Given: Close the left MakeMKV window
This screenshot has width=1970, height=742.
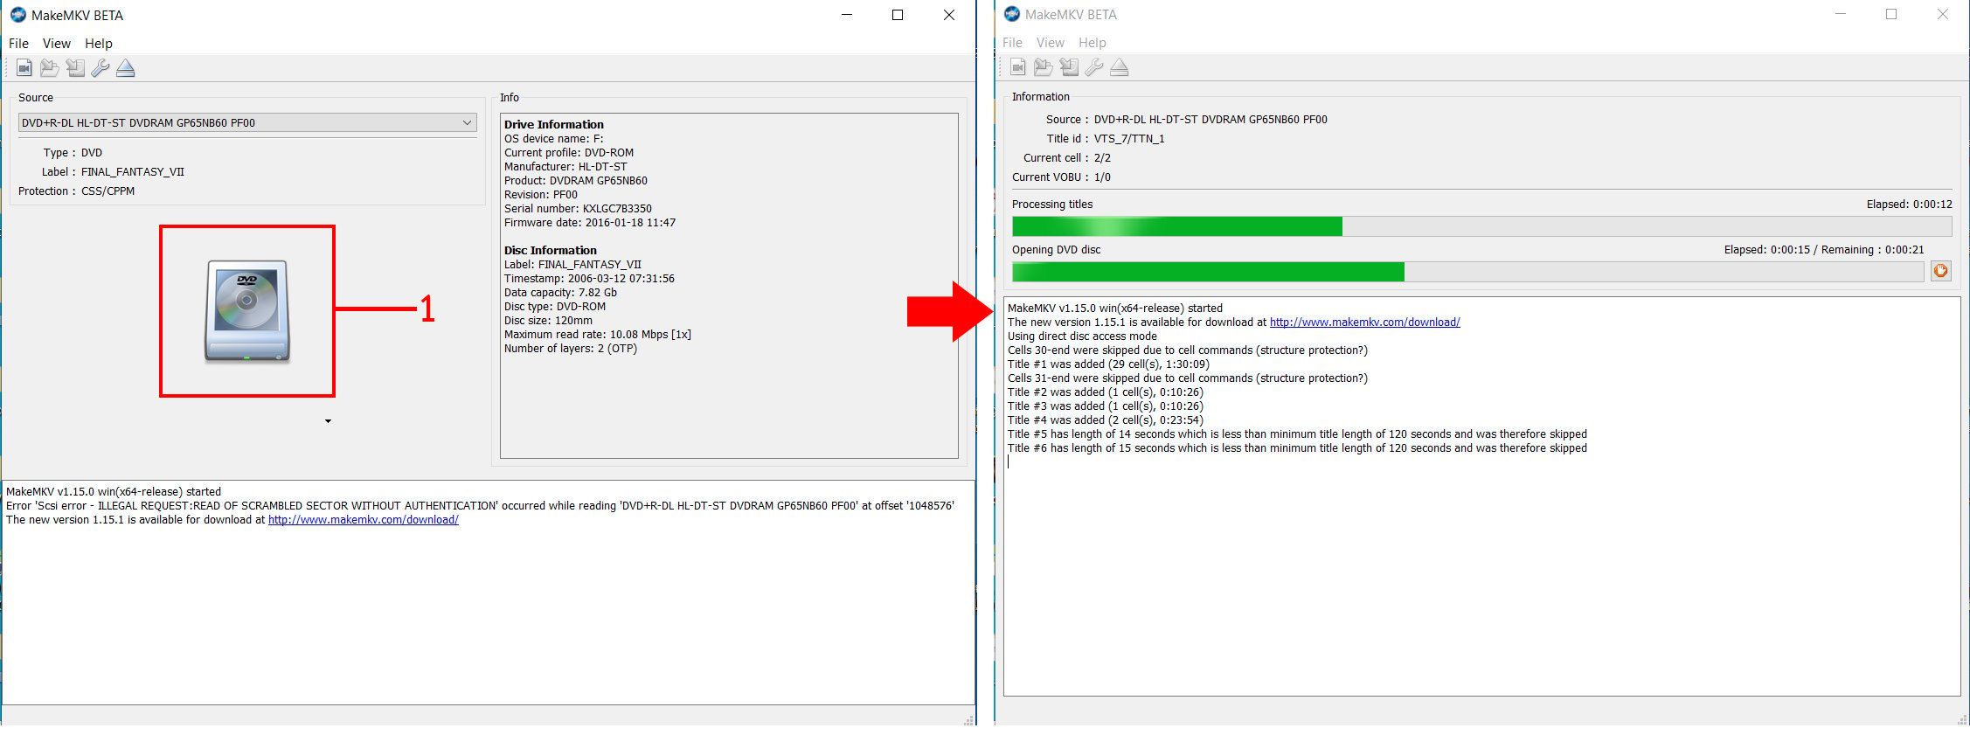Looking at the screenshot, I should (949, 15).
